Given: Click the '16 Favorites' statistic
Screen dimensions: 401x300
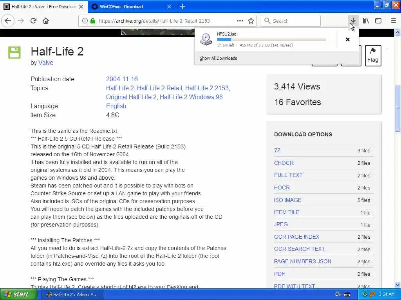Looking at the screenshot, I should tap(298, 102).
